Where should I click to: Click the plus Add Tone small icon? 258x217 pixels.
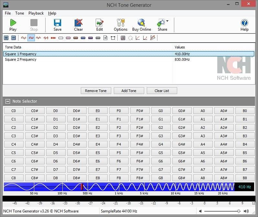(6, 38)
